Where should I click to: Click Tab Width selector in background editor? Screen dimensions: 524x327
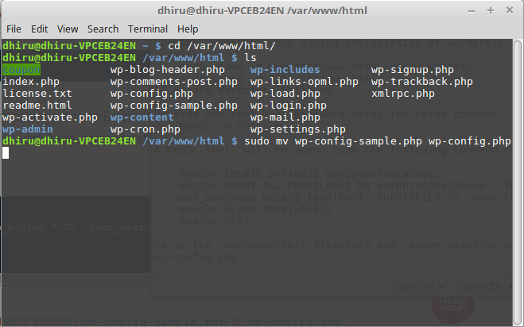pos(484,287)
